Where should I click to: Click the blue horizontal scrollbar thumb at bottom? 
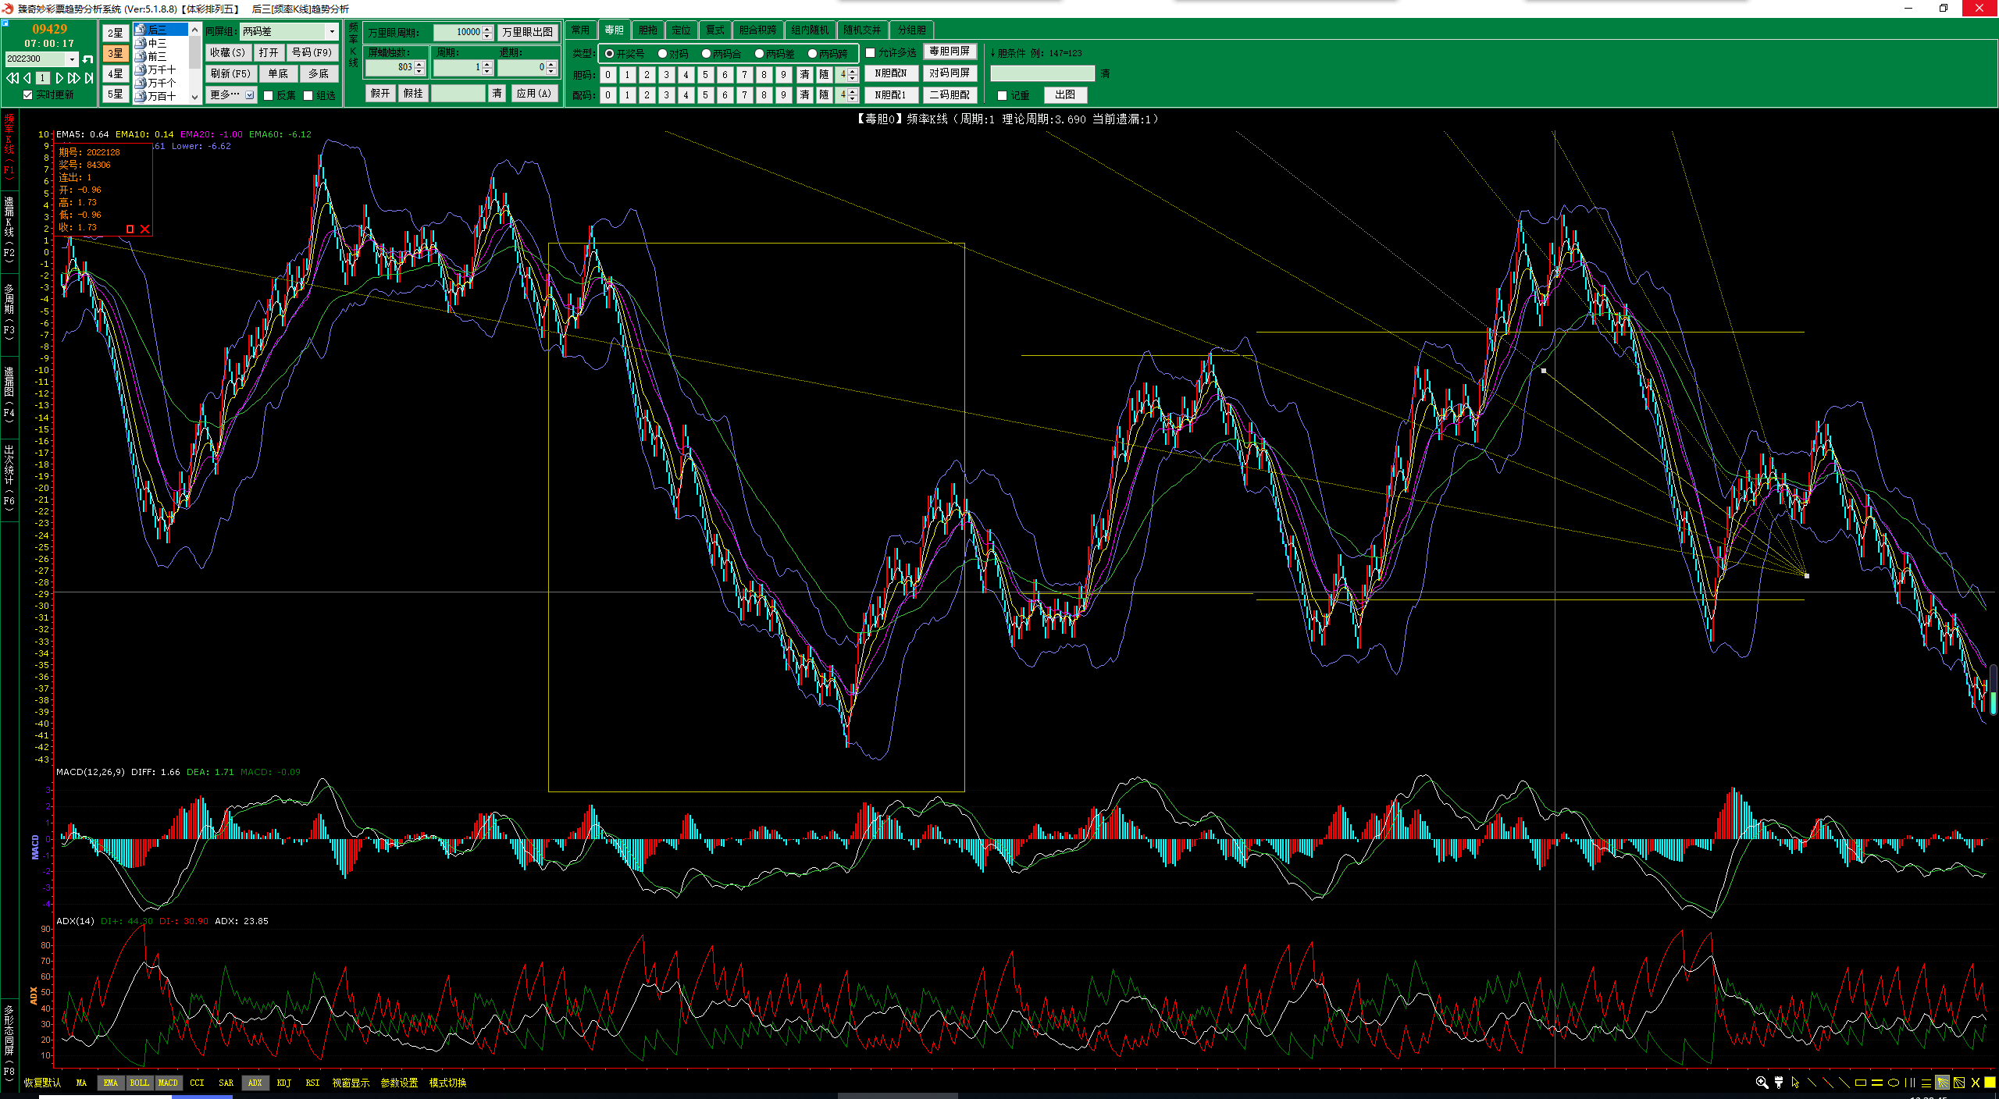[201, 1097]
